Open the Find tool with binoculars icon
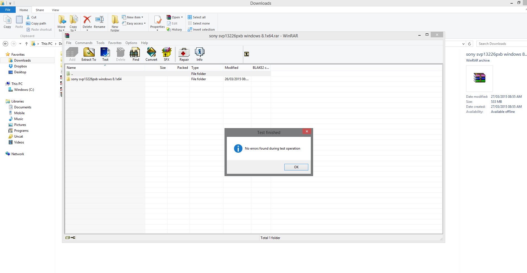The width and height of the screenshot is (527, 273). (x=136, y=54)
